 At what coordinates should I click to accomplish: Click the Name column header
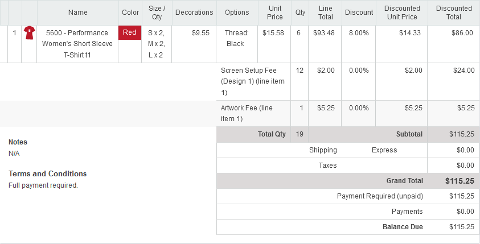(x=78, y=13)
